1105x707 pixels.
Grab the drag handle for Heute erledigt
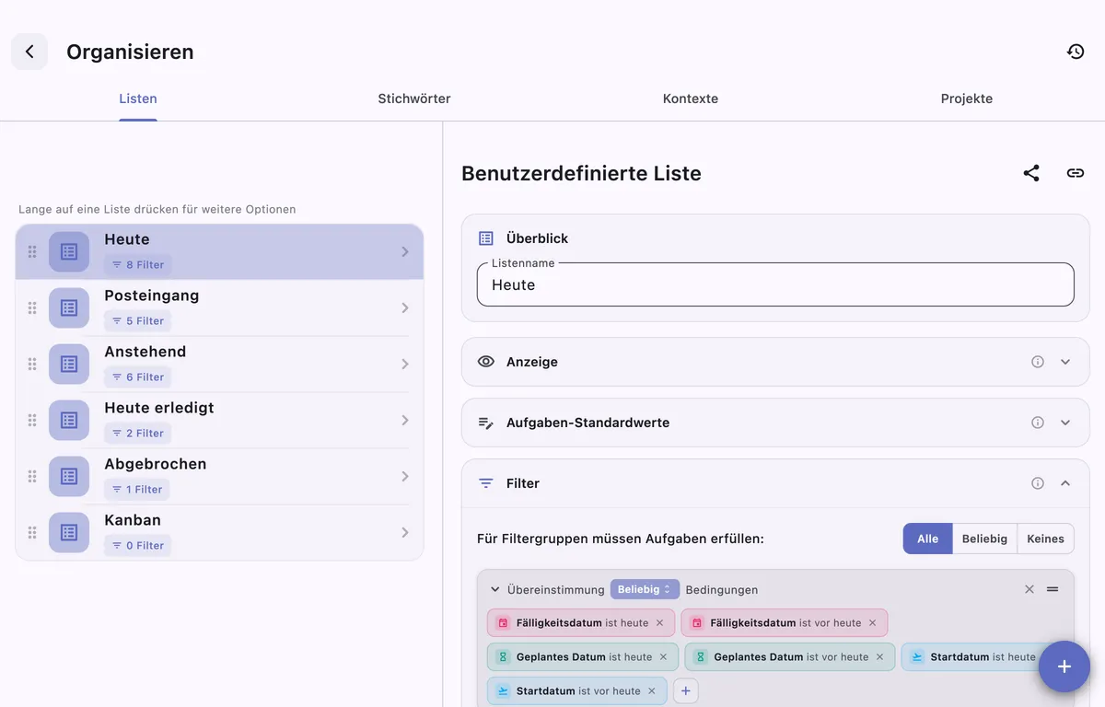tap(32, 421)
